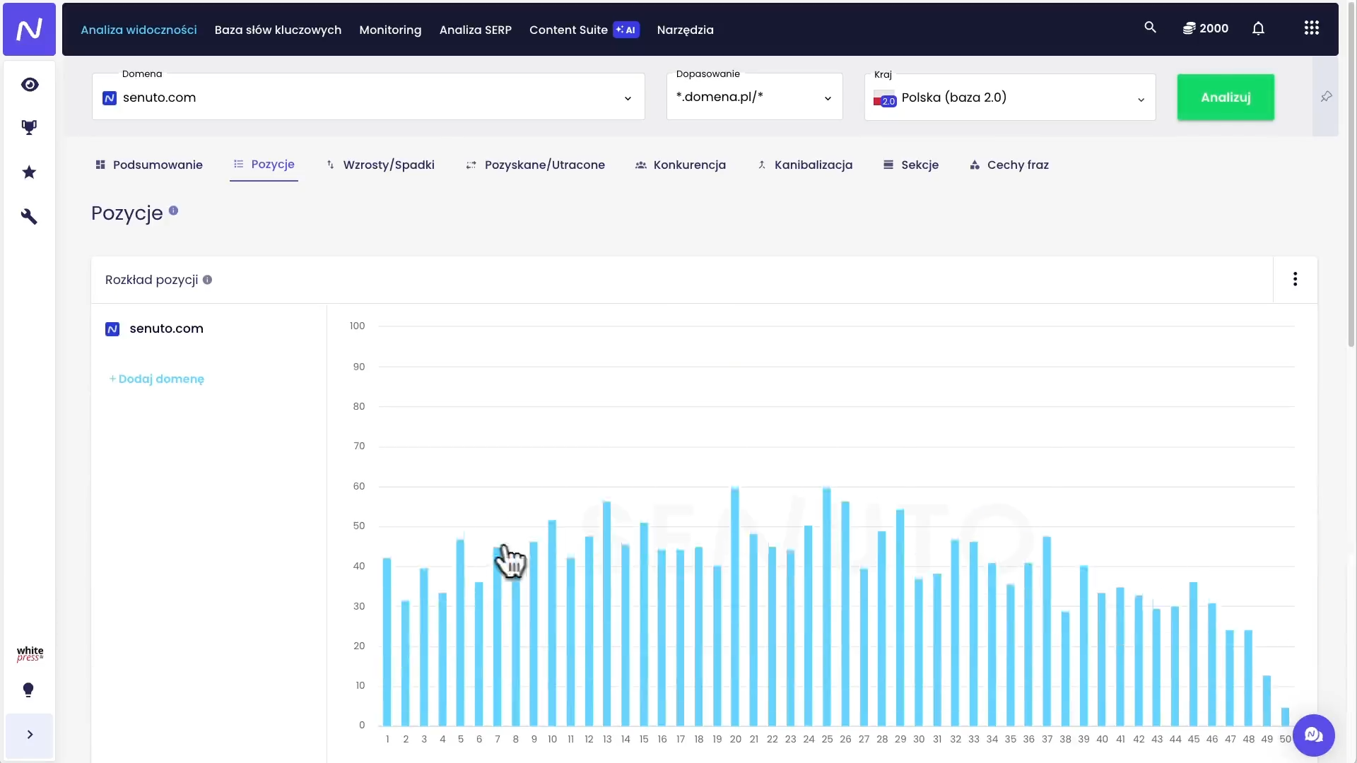Screen dimensions: 1357x763
Task: Click the Senuto logo home icon
Action: (x=29, y=29)
